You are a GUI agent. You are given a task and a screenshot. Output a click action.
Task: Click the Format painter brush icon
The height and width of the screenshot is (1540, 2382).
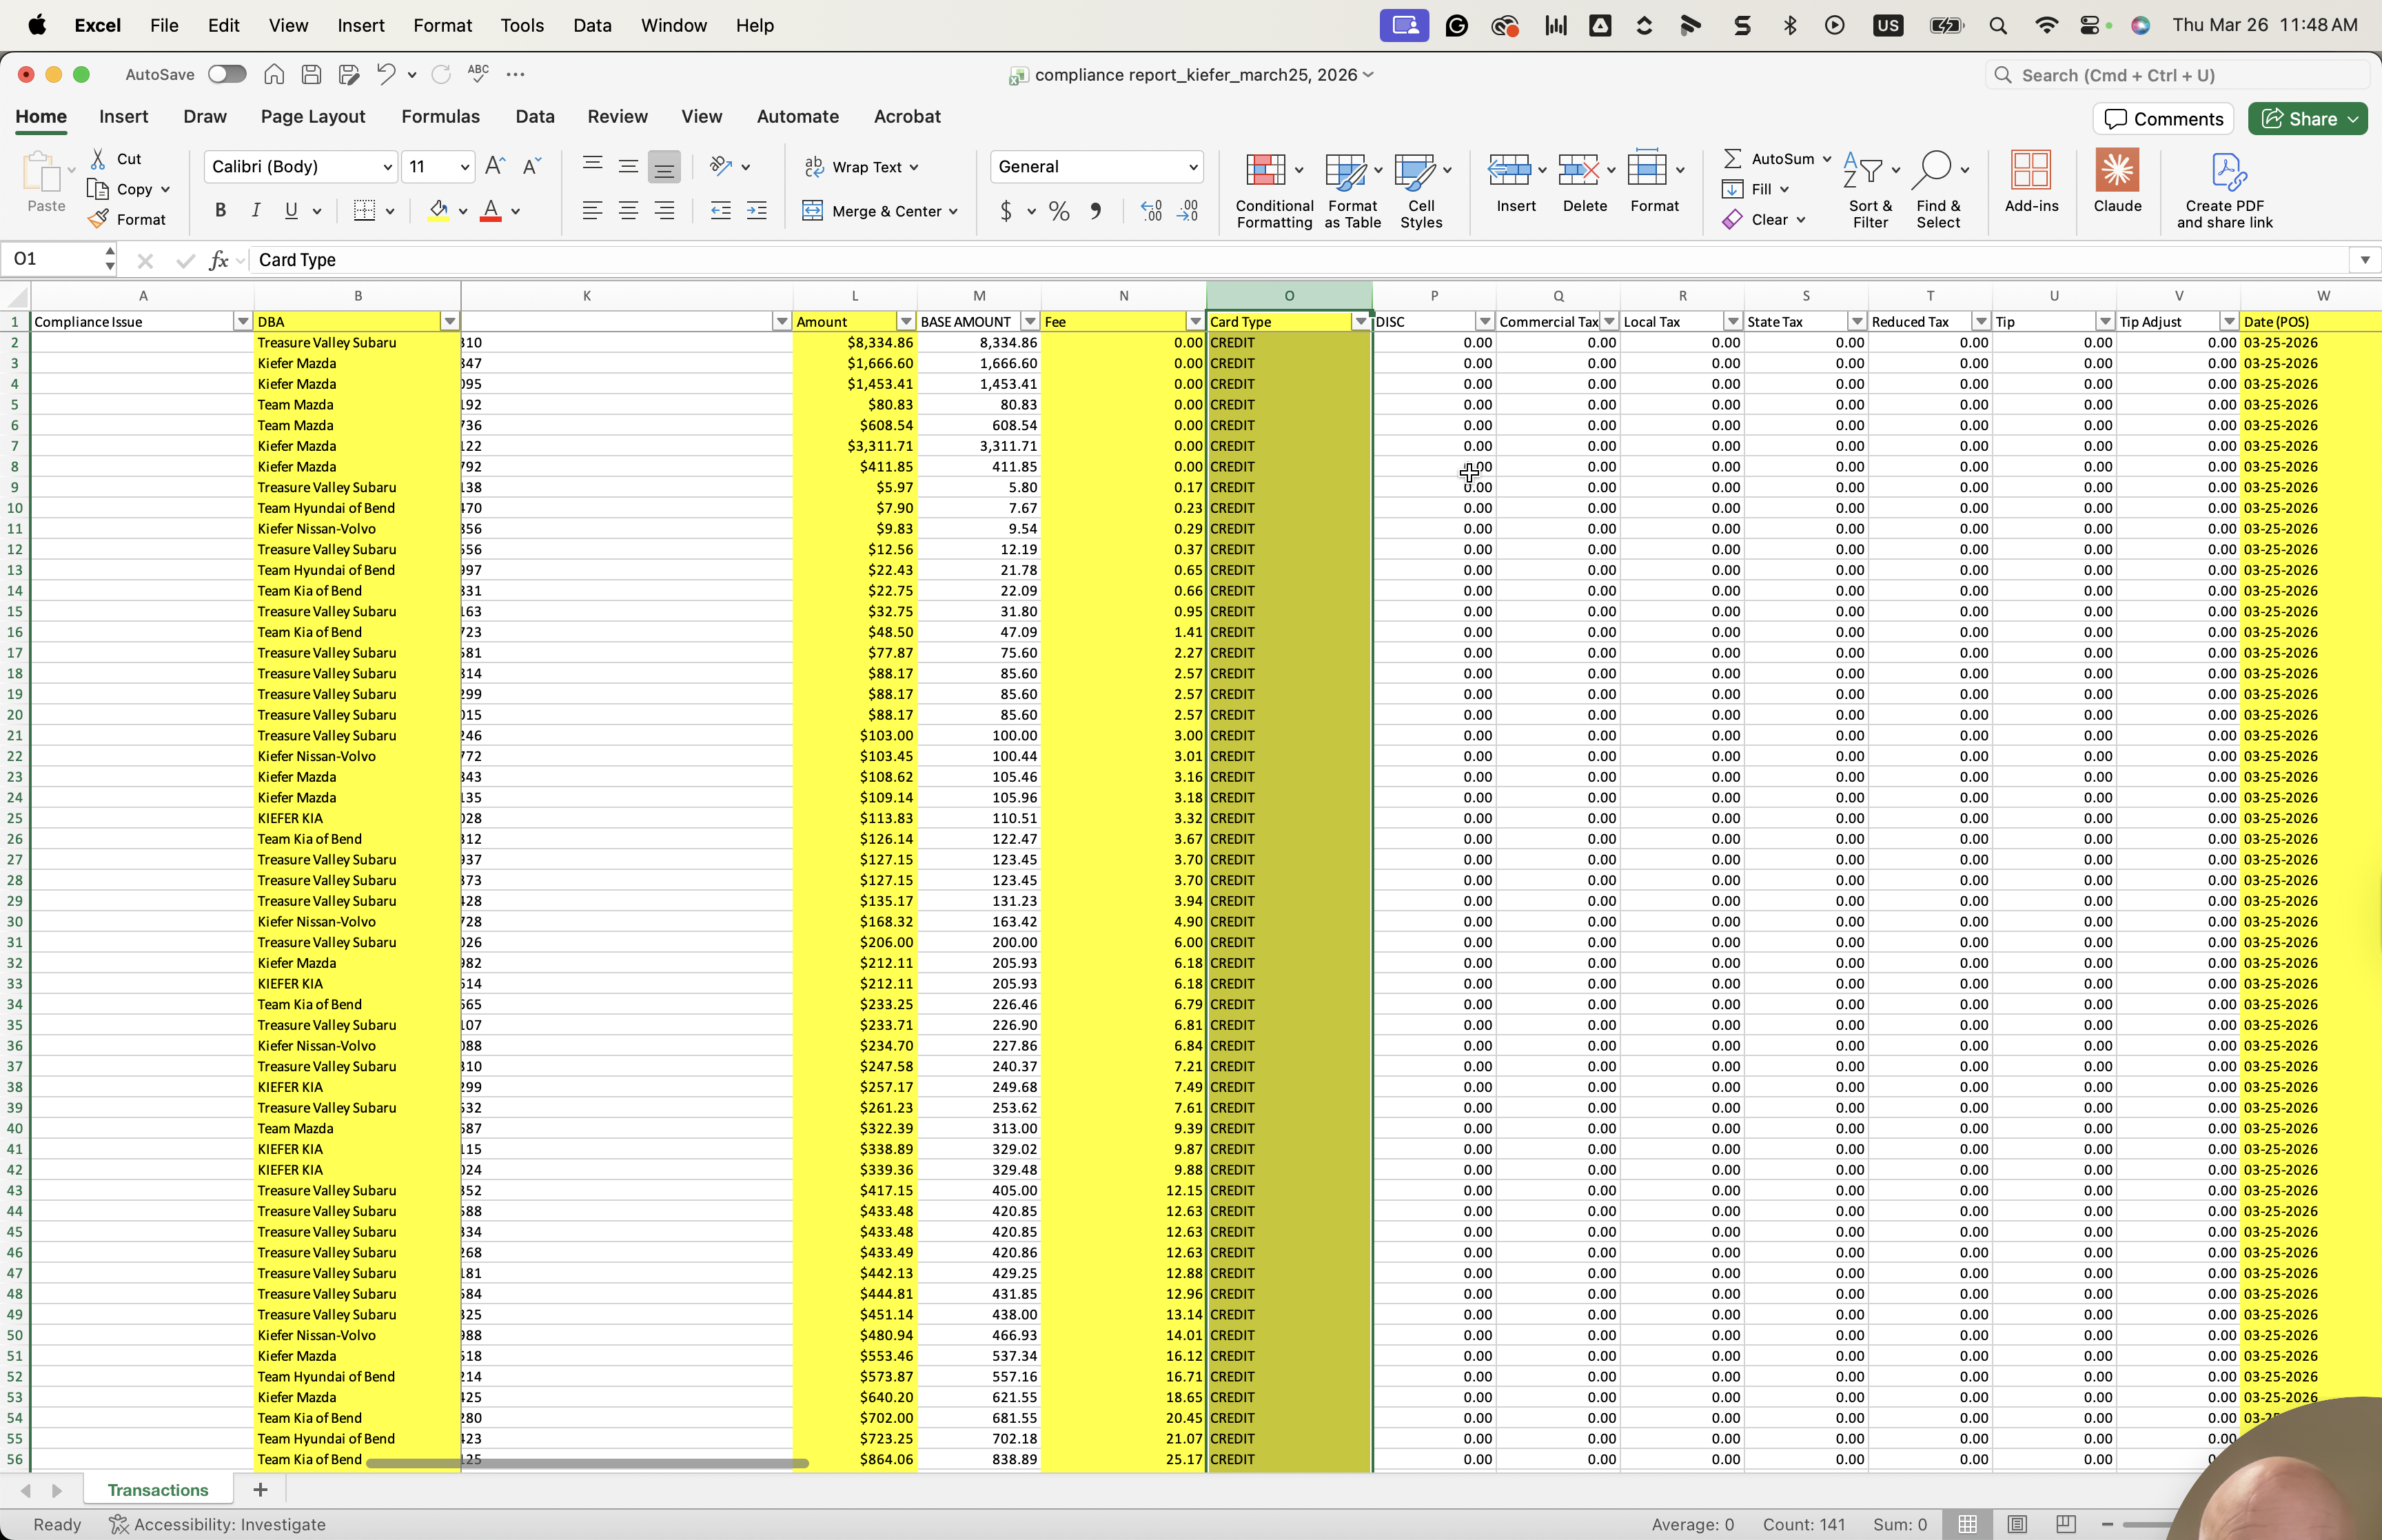(98, 219)
